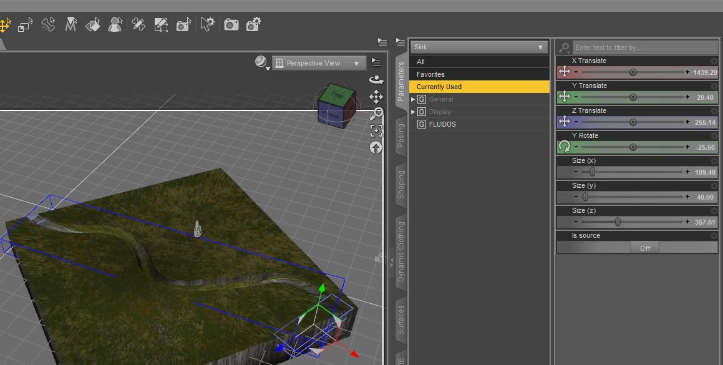
Task: Frame the selected object in viewport
Action: coord(376,130)
